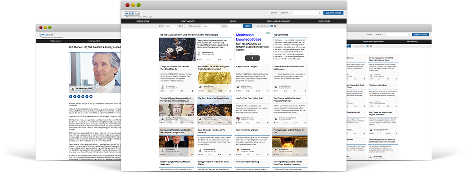467x174 pixels.
Task: Click Sign In link in the right window
Action: (369, 35)
